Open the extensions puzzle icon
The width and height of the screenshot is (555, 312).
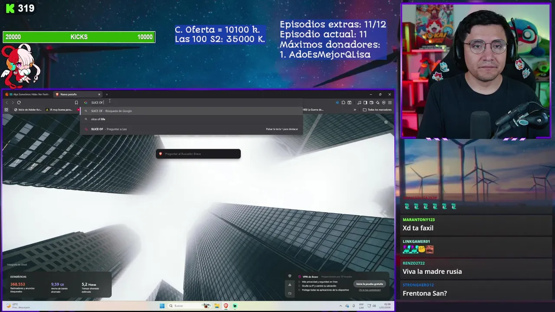(x=343, y=103)
